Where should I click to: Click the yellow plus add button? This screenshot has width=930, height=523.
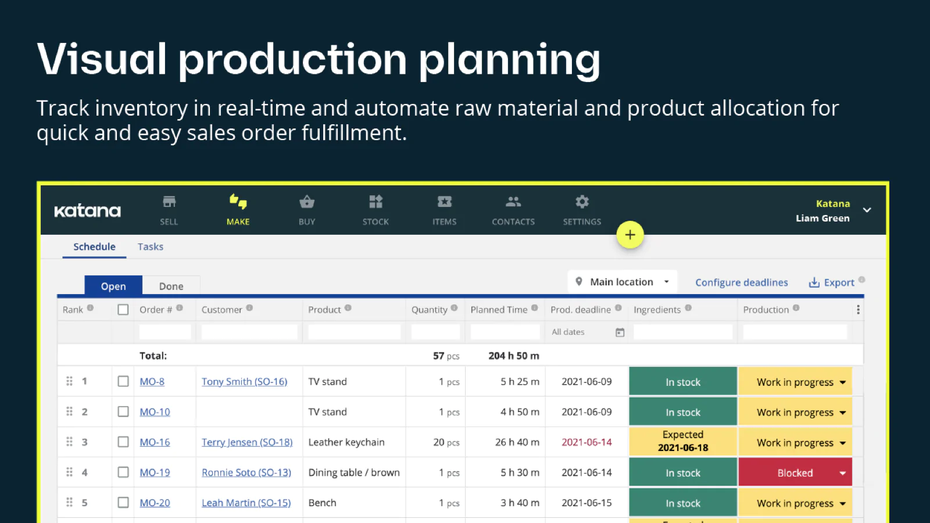point(630,235)
